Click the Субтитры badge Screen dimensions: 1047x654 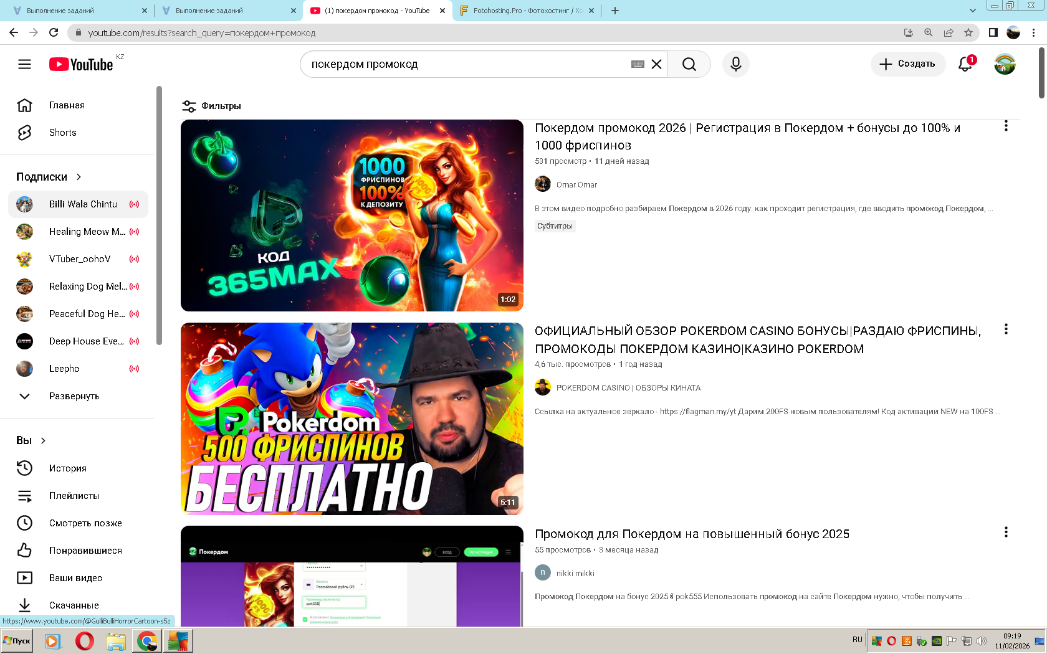click(555, 226)
